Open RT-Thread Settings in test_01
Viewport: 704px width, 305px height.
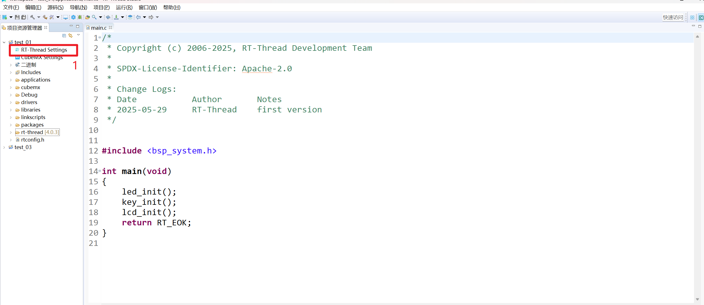[44, 50]
